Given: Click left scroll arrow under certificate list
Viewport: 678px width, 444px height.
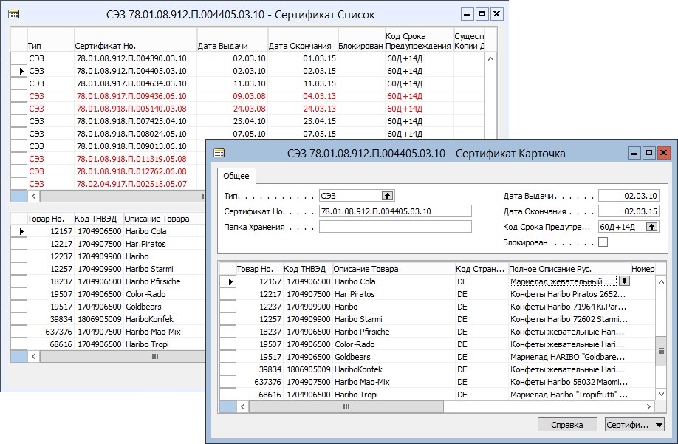Looking at the screenshot, I should point(34,197).
